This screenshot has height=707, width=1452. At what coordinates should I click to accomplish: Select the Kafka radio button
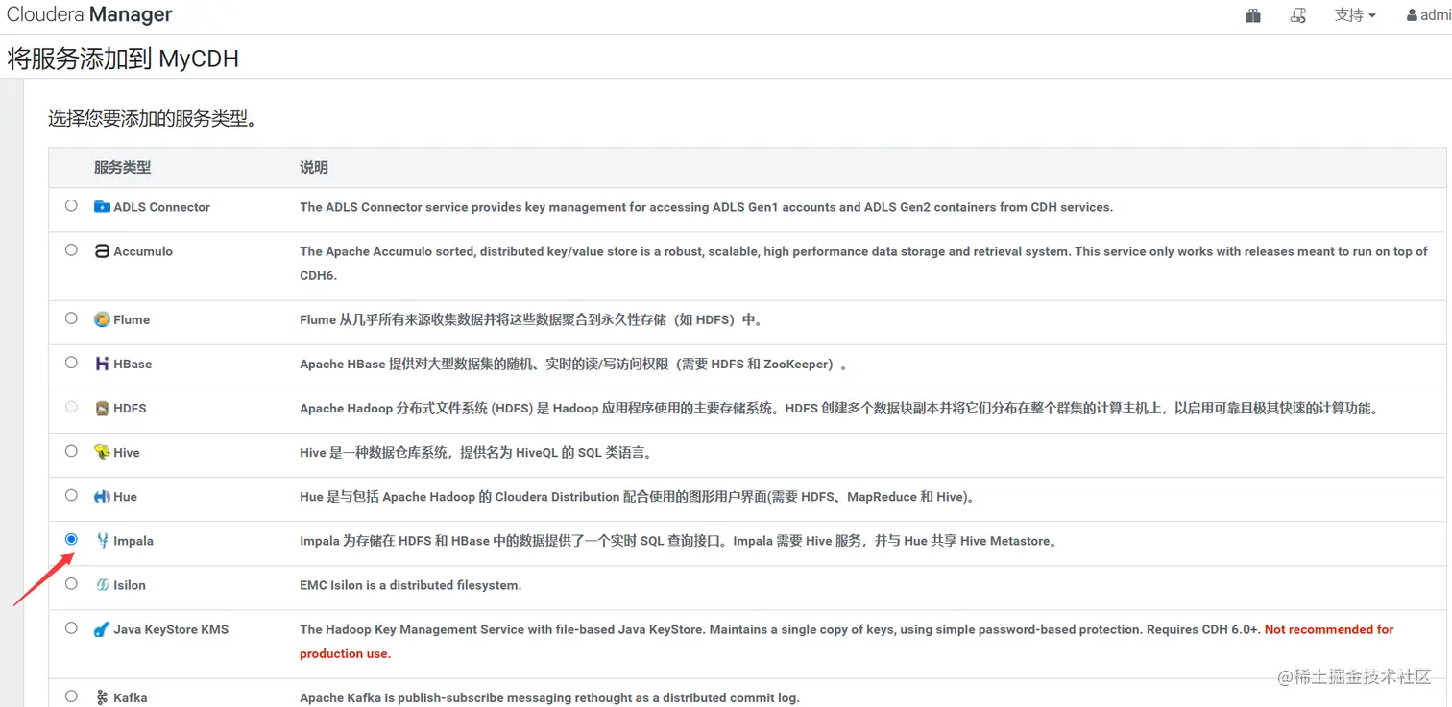[71, 695]
